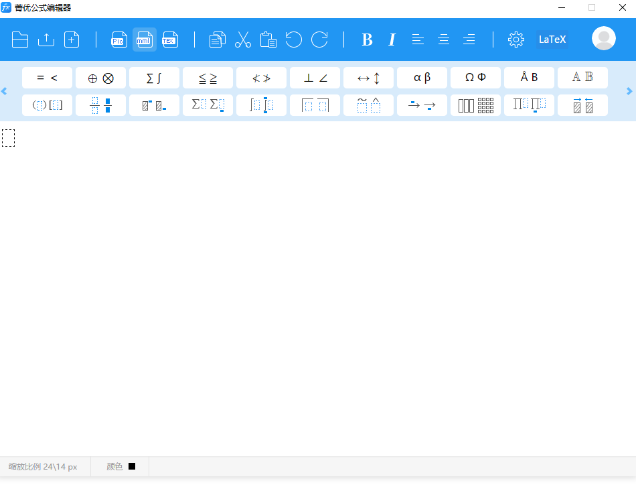Open the fraction templates palette
Image resolution: width=636 pixels, height=485 pixels.
pos(100,105)
